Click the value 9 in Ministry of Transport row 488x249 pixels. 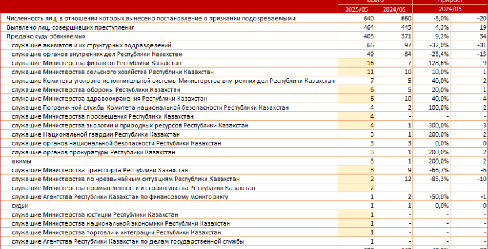(x=410, y=170)
